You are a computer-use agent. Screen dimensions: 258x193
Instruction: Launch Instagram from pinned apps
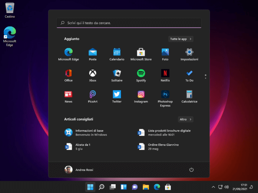tap(141, 96)
